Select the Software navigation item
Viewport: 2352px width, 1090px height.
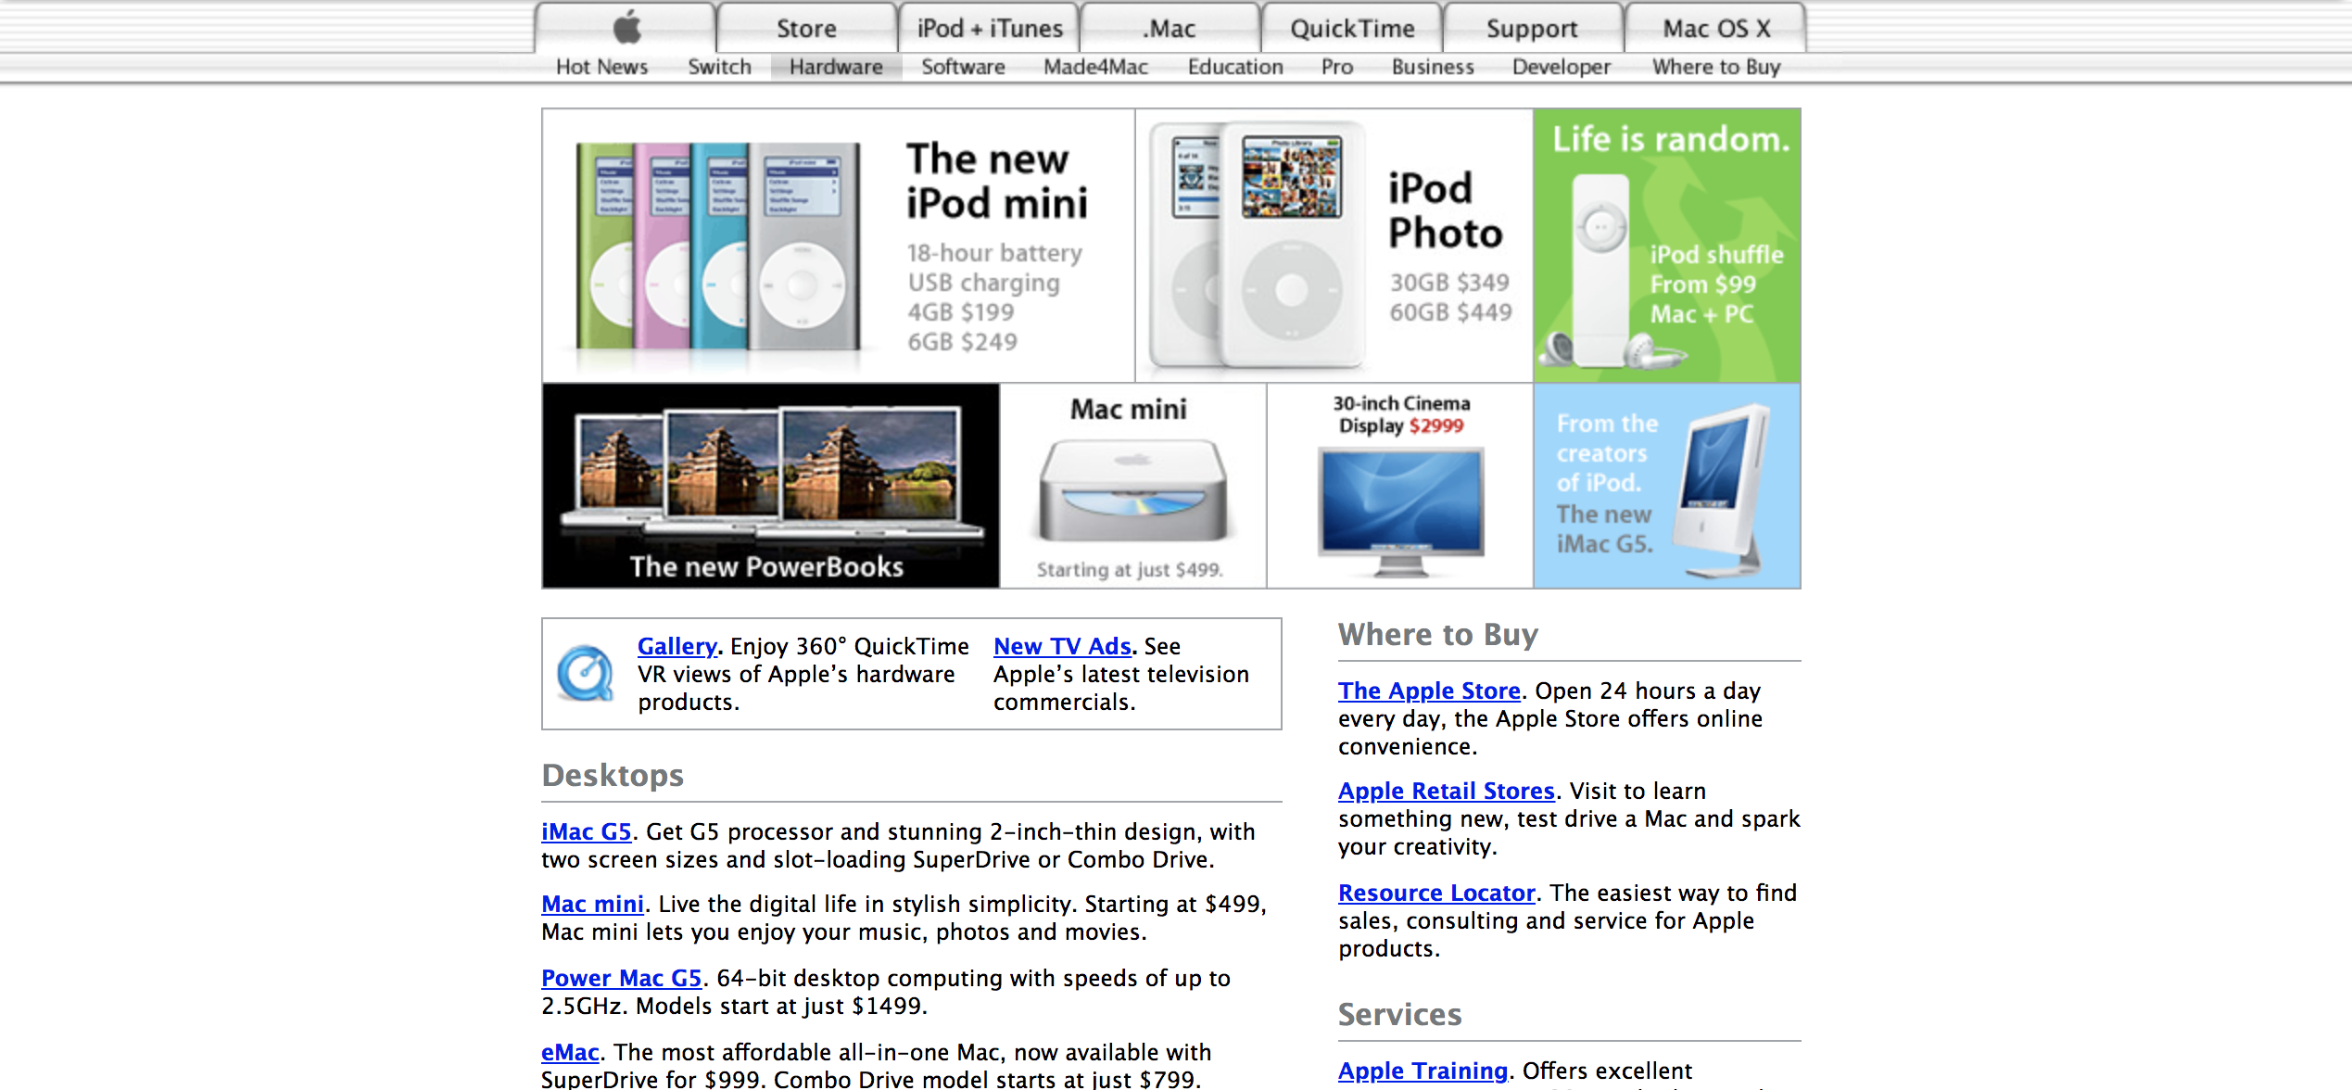(x=962, y=66)
